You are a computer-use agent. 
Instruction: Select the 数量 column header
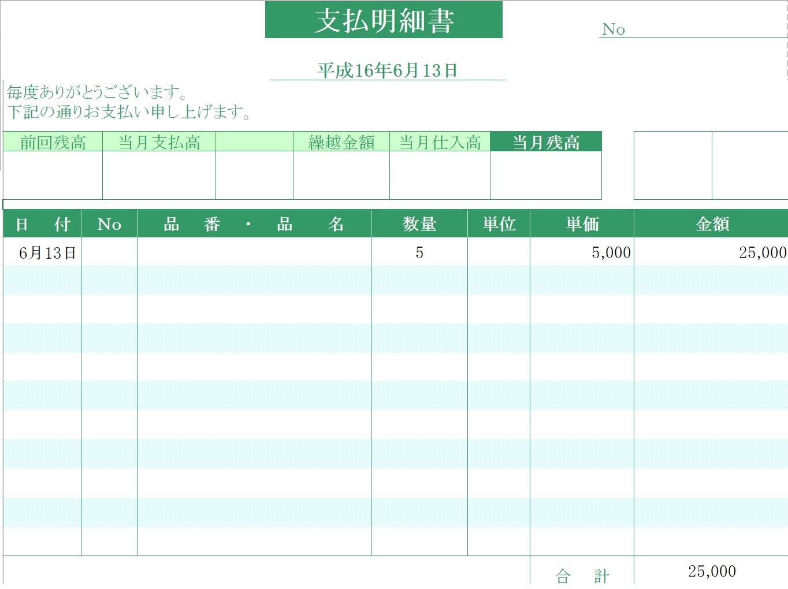[x=419, y=224]
